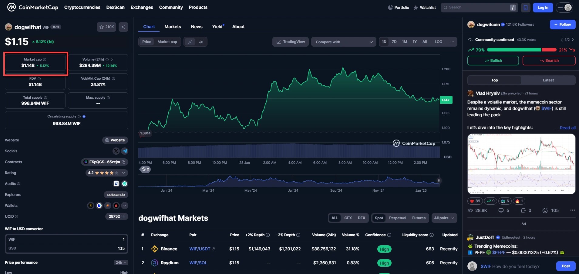Toggle the LOG scale on chart
This screenshot has height=274, width=579.
(x=438, y=42)
